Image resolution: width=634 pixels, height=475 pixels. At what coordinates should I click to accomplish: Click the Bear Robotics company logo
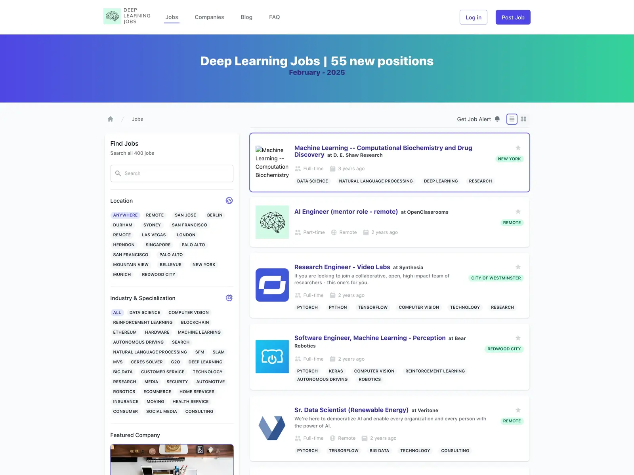272,357
